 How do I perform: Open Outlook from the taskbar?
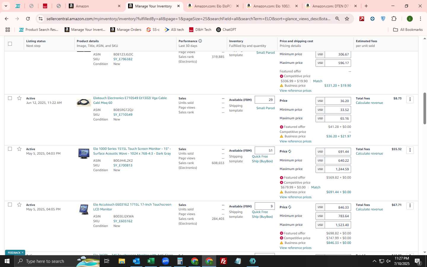[x=136, y=261]
